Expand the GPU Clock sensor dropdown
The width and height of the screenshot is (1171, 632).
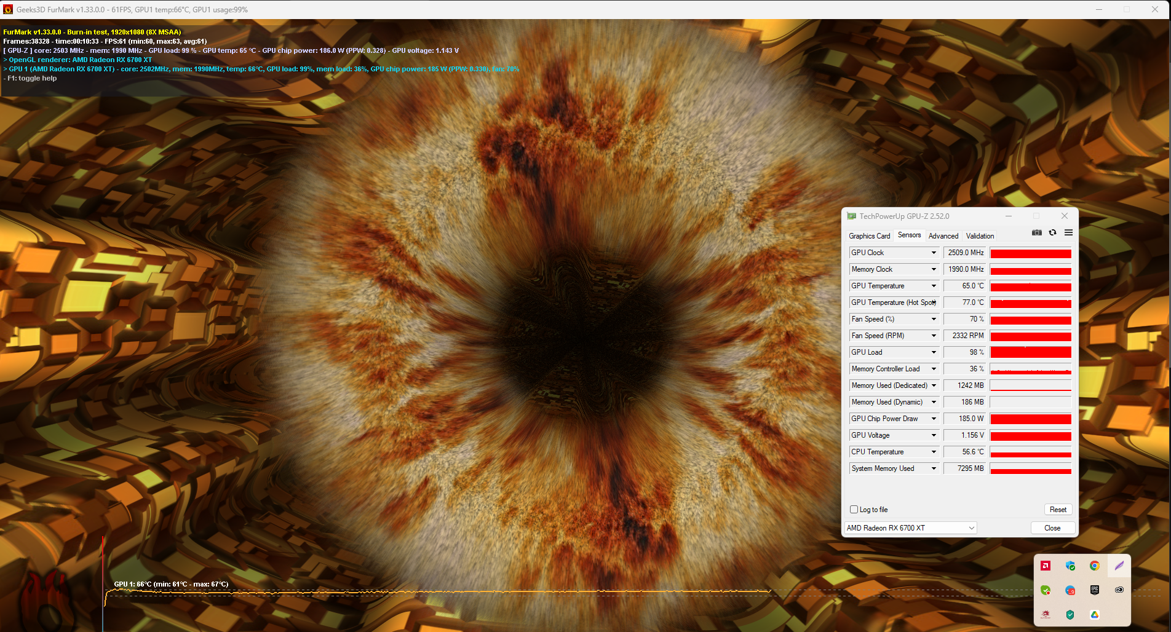pos(934,253)
